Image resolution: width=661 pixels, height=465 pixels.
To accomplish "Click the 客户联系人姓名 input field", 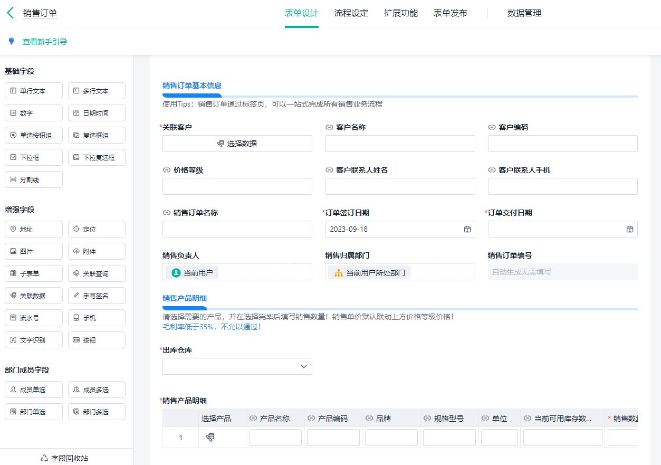I will pos(400,186).
